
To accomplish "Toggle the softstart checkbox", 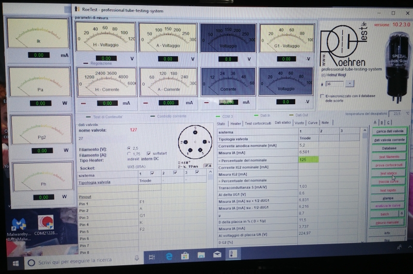I will 149,153.
